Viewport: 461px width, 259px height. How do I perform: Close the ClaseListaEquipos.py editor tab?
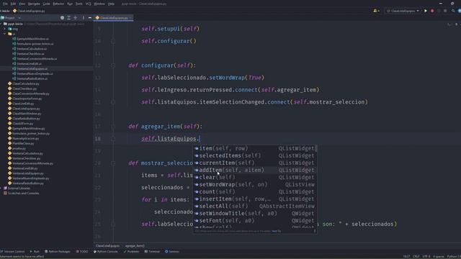[131, 18]
